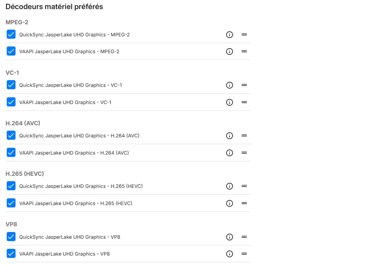Viewport: 392px width, 265px height.
Task: View info about QuickSync VC-1 decoder
Action: 230,85
